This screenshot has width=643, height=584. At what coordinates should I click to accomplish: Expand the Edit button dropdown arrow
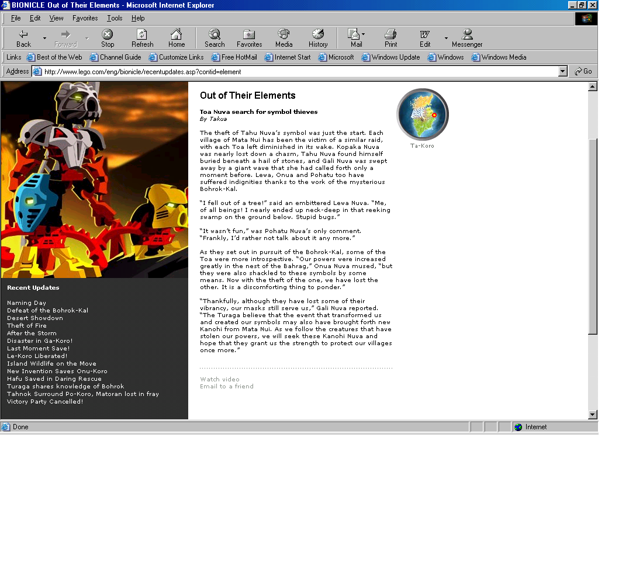click(446, 38)
